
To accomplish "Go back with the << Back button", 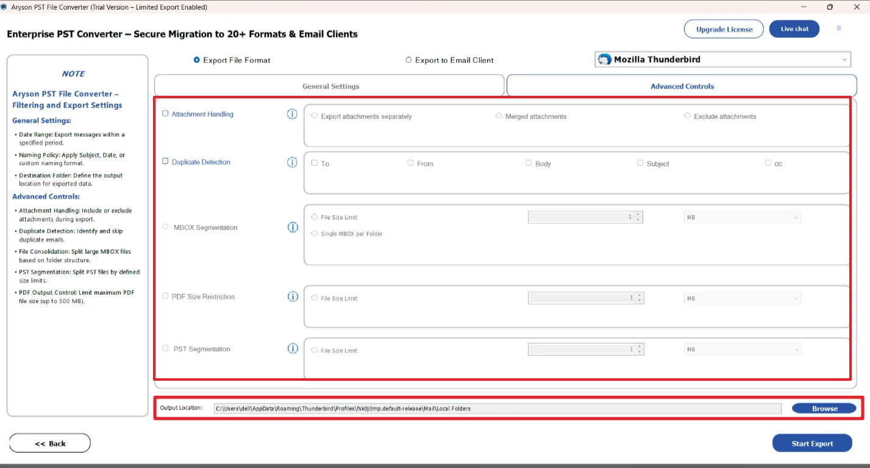I will pos(50,444).
